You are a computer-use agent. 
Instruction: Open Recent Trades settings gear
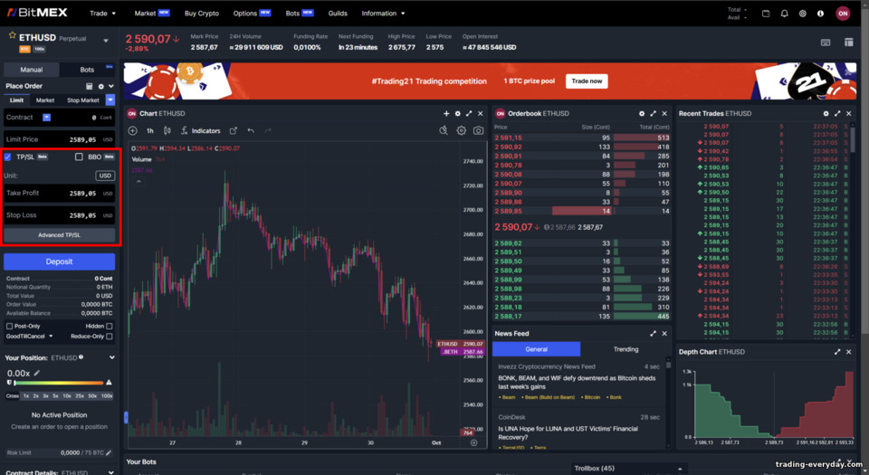point(826,113)
